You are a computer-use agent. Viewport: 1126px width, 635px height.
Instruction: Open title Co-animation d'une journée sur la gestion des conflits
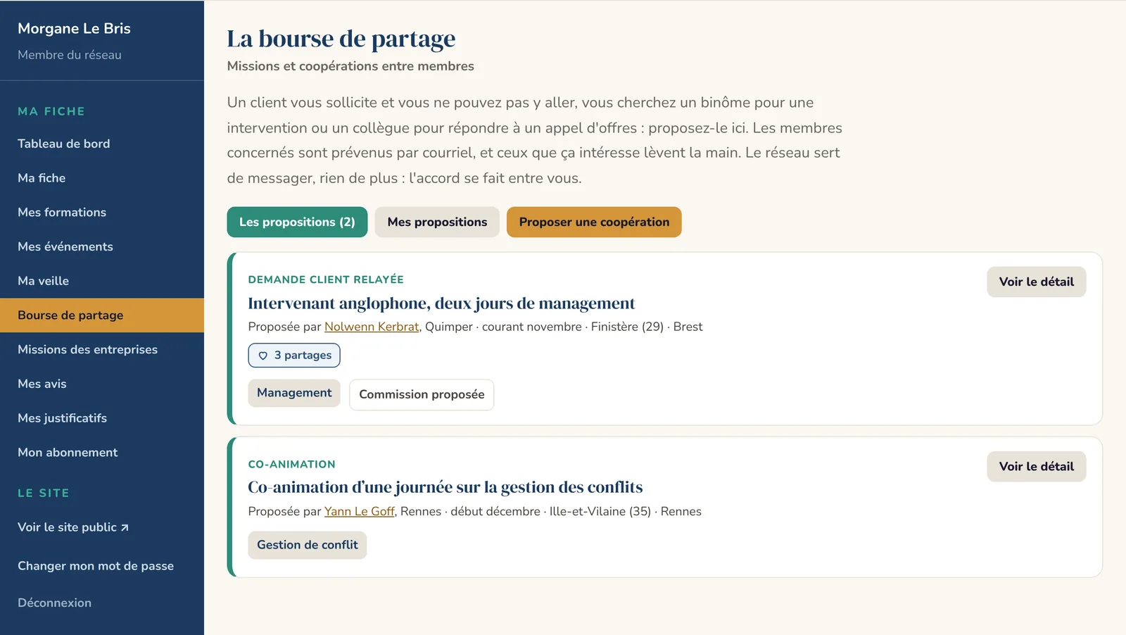point(445,487)
